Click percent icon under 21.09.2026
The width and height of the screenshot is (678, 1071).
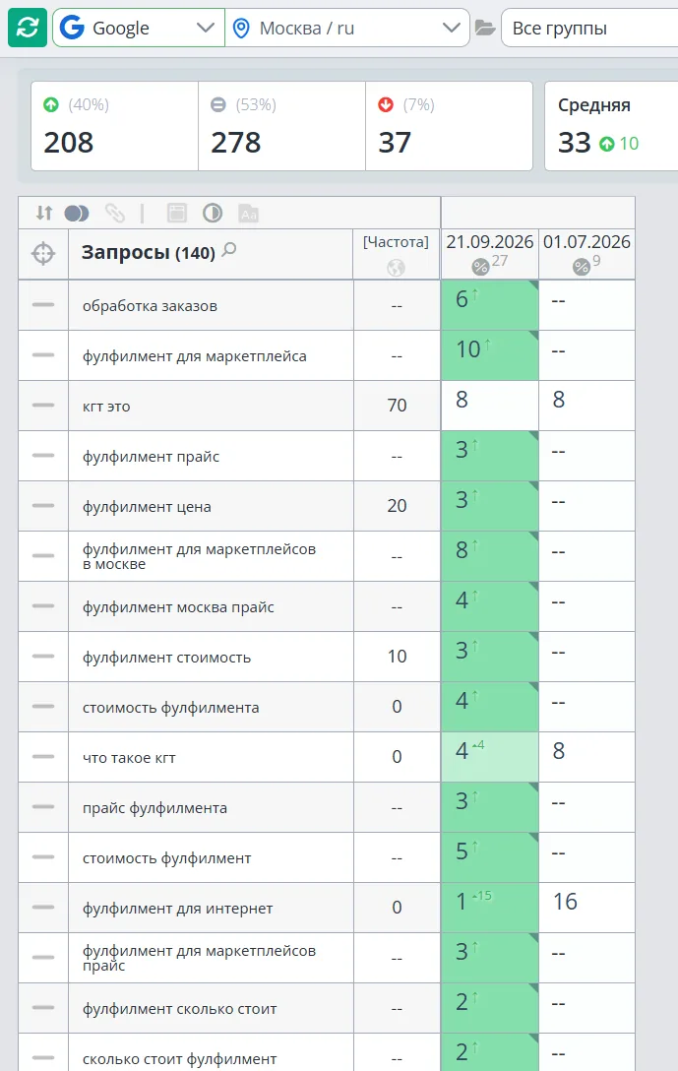click(480, 267)
